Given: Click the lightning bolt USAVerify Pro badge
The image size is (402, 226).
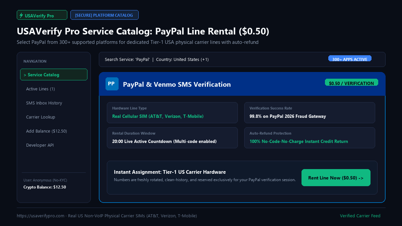Looking at the screenshot, I should [x=42, y=15].
